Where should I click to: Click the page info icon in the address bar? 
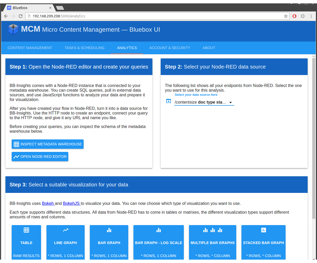(x=29, y=16)
